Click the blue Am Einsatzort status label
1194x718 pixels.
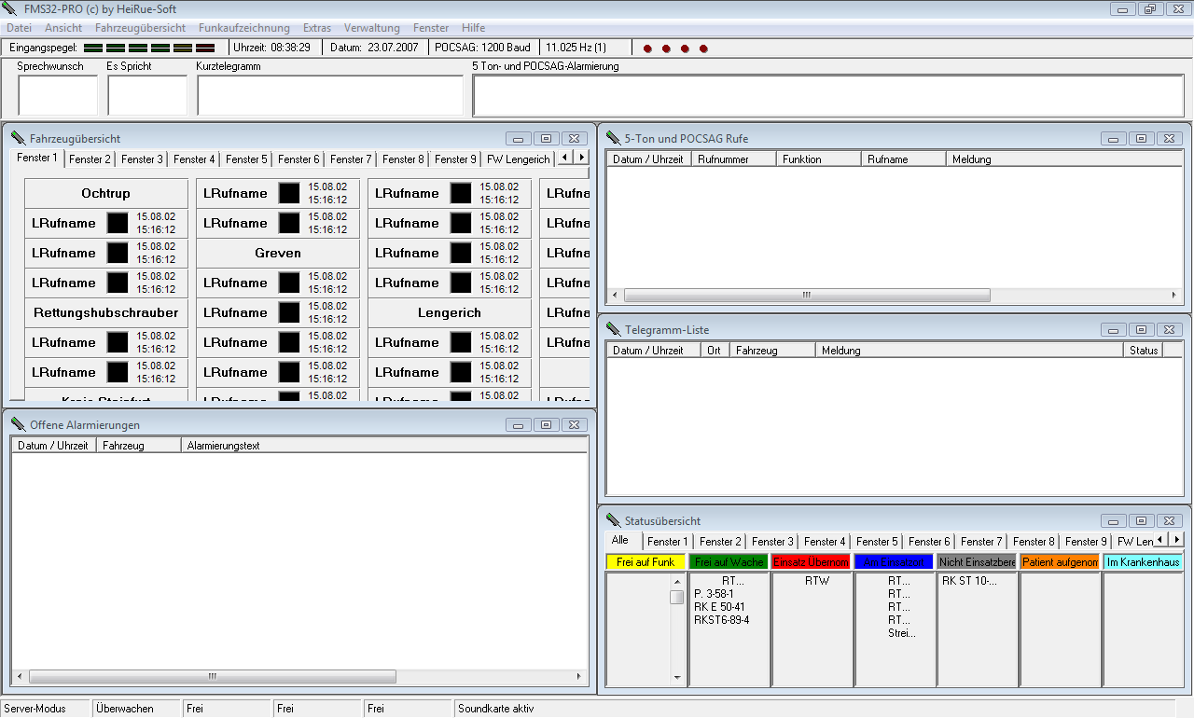click(x=893, y=562)
